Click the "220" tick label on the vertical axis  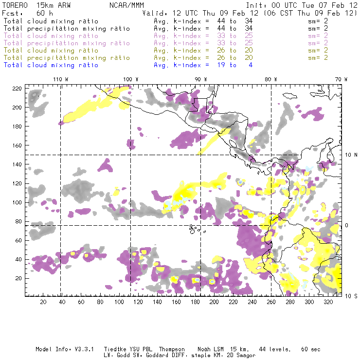17,89
